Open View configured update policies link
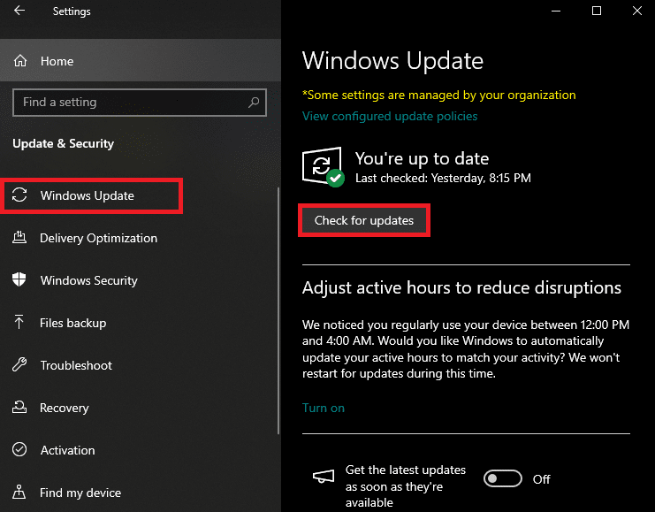 click(390, 116)
